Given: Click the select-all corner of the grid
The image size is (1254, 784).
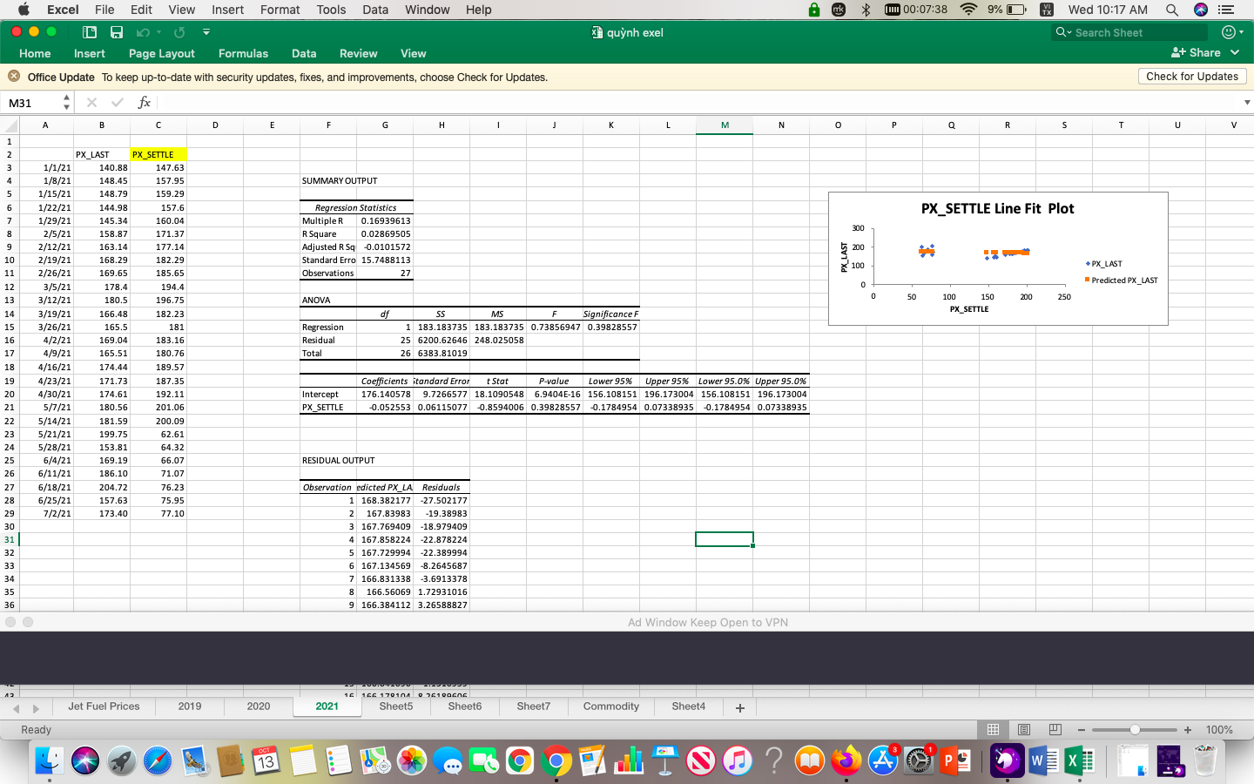Looking at the screenshot, I should pyautogui.click(x=10, y=125).
